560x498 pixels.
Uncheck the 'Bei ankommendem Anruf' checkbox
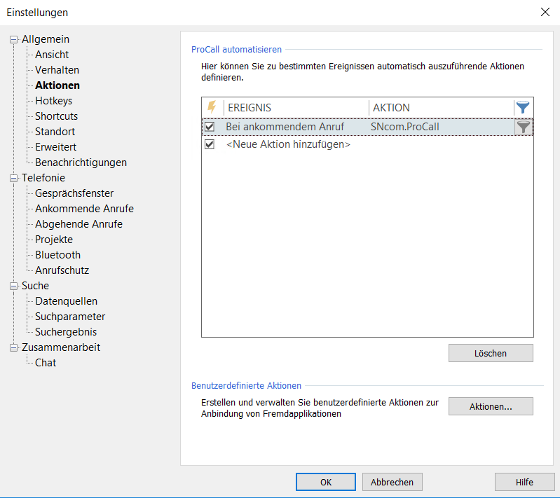[210, 127]
